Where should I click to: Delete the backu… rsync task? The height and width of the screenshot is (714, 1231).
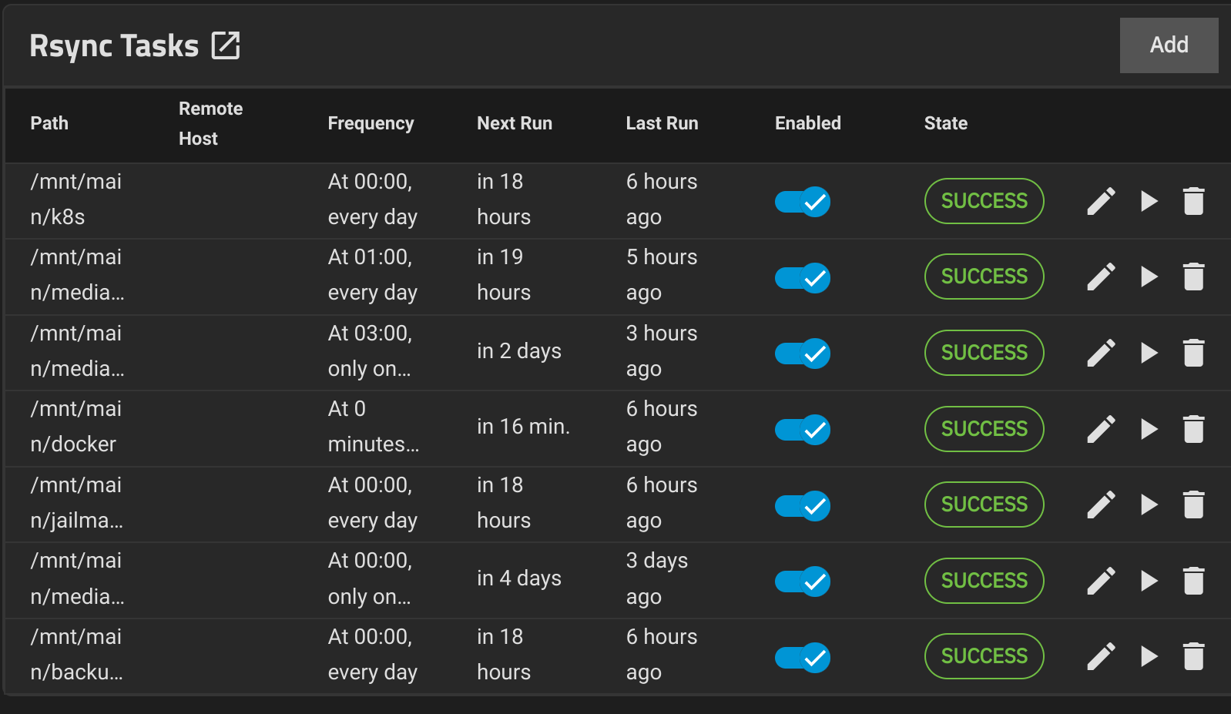1193,656
